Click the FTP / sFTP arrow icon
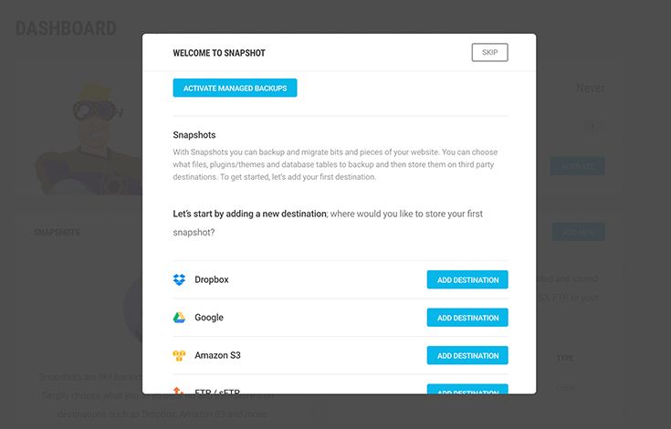Viewport: 671px width, 429px height. pos(178,390)
